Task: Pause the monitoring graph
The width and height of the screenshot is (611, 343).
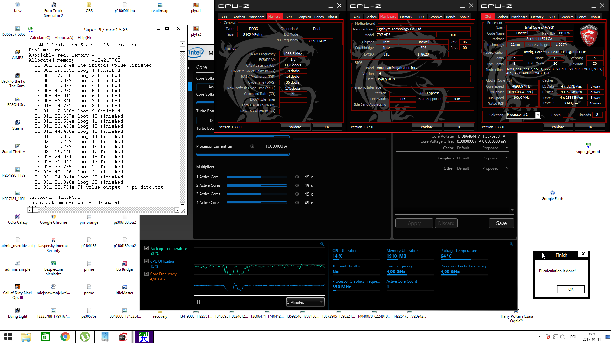Action: click(x=198, y=302)
